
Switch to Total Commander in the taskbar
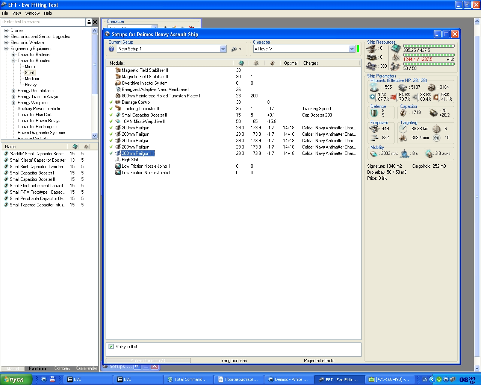[188, 379]
